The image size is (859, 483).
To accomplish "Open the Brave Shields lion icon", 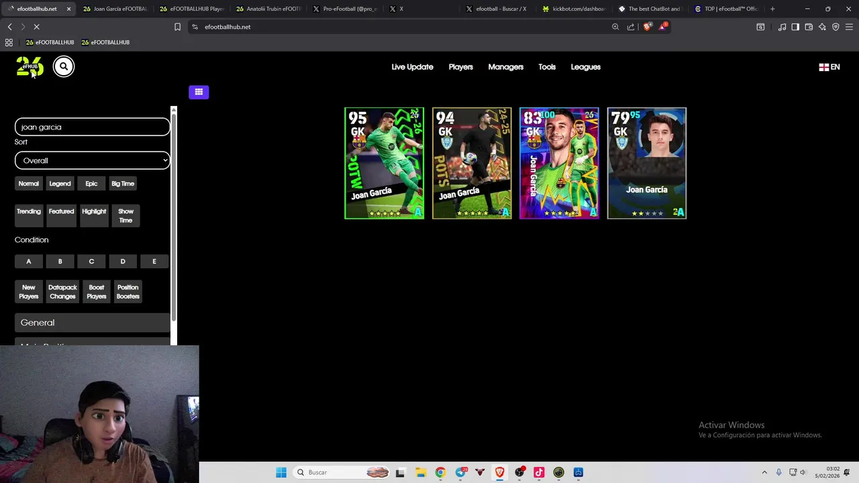I will coord(647,27).
